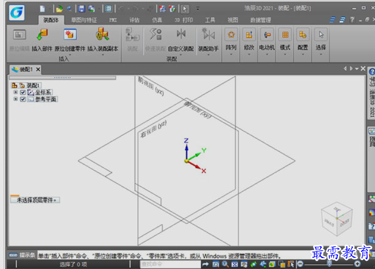Click the green rotate view icon in status bar
The width and height of the screenshot is (375, 269).
[x=253, y=264]
